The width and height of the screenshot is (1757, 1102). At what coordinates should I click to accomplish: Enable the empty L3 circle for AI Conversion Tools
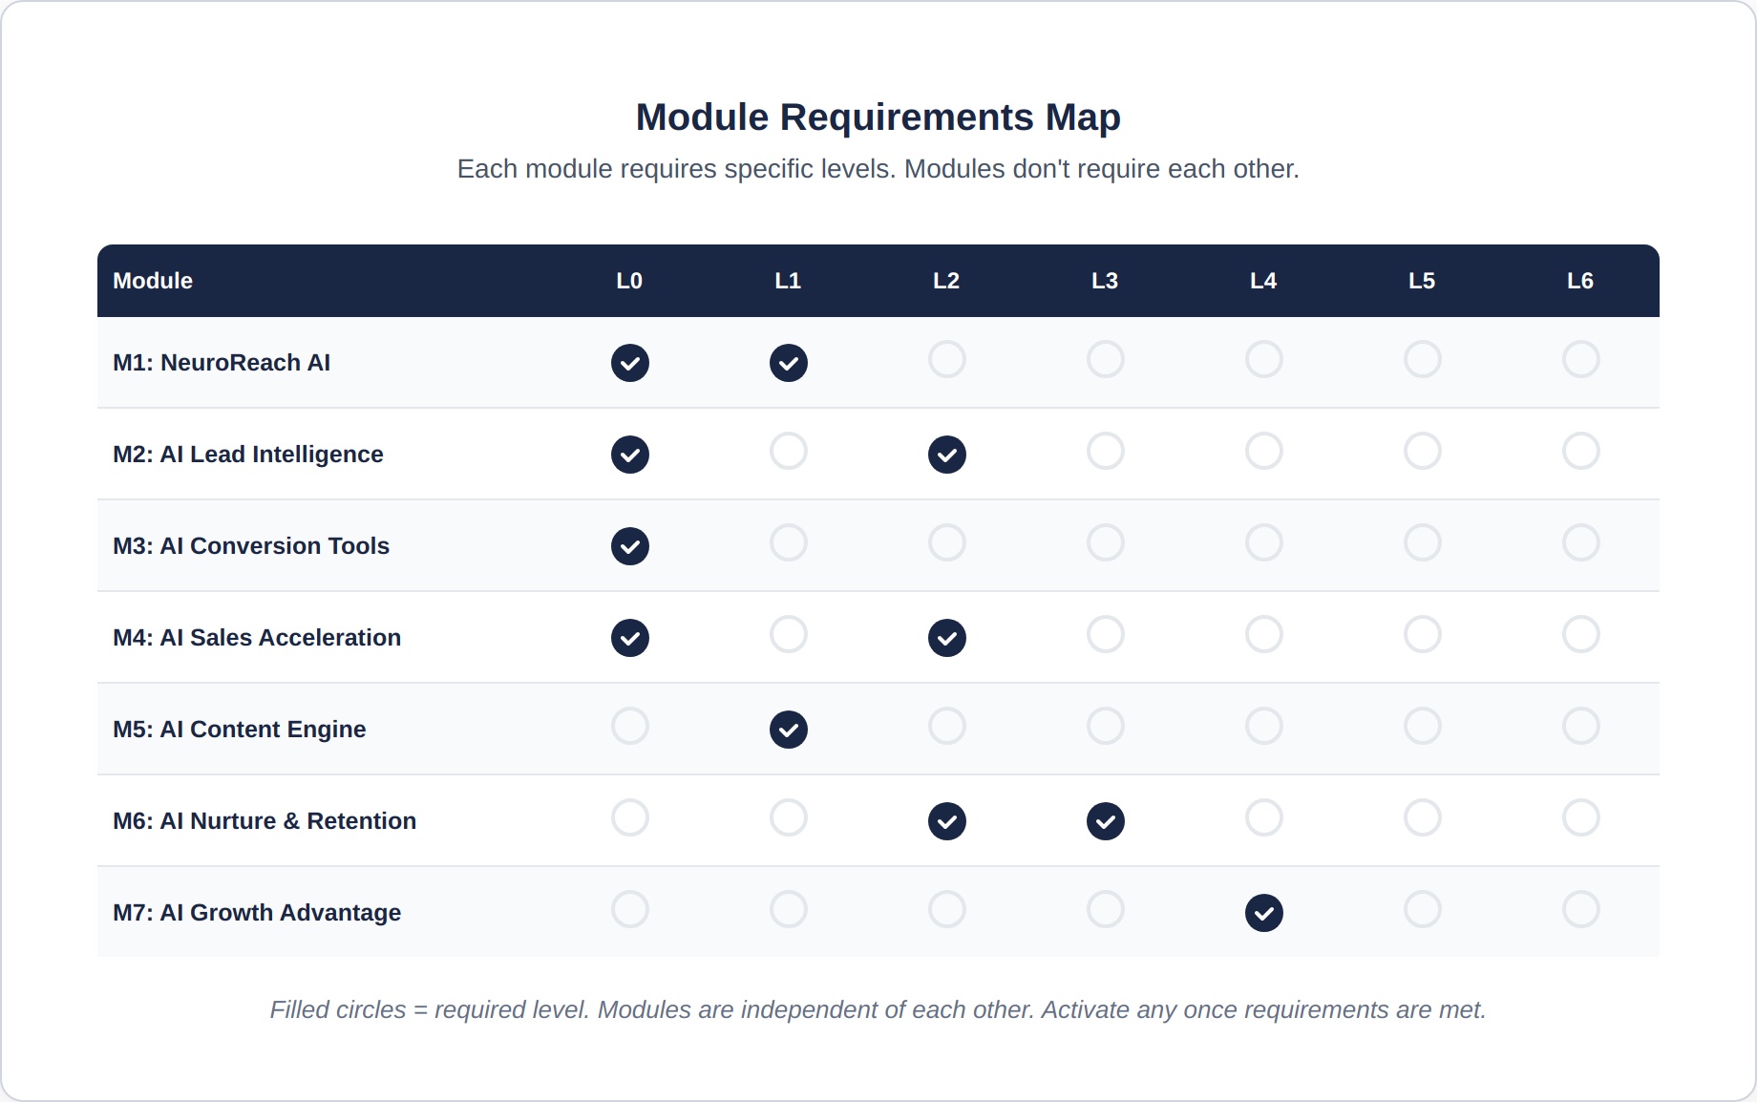pos(1106,542)
